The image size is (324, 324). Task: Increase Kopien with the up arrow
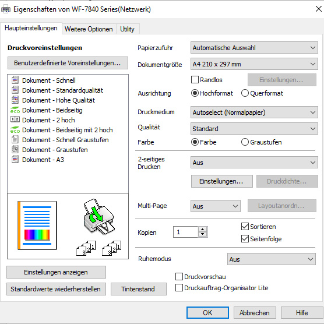pyautogui.click(x=203, y=230)
